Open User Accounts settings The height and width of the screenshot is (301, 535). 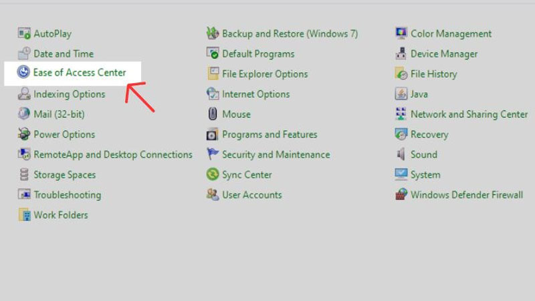[251, 195]
